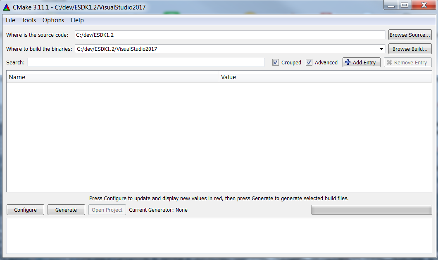Screen dimensions: 438x260
Task: Click the CMake logo icon in title bar
Action: tap(7, 7)
